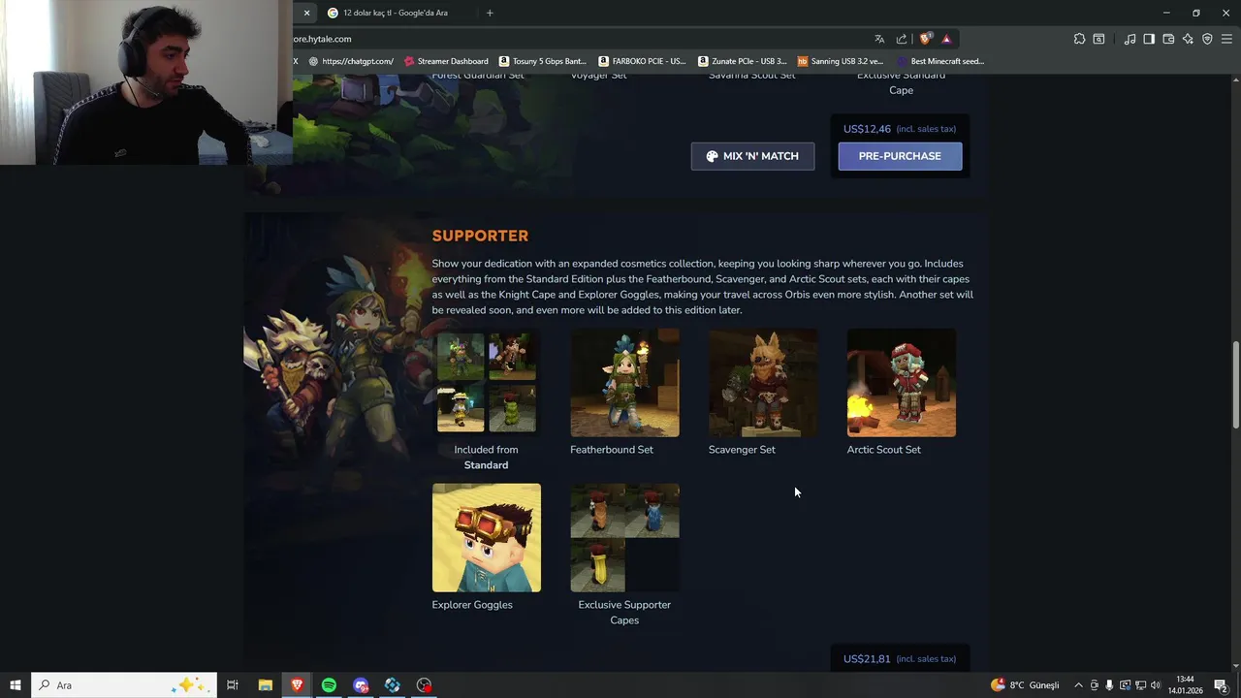The height and width of the screenshot is (698, 1241).
Task: Open the clock and date 13:44
Action: tap(1185, 685)
